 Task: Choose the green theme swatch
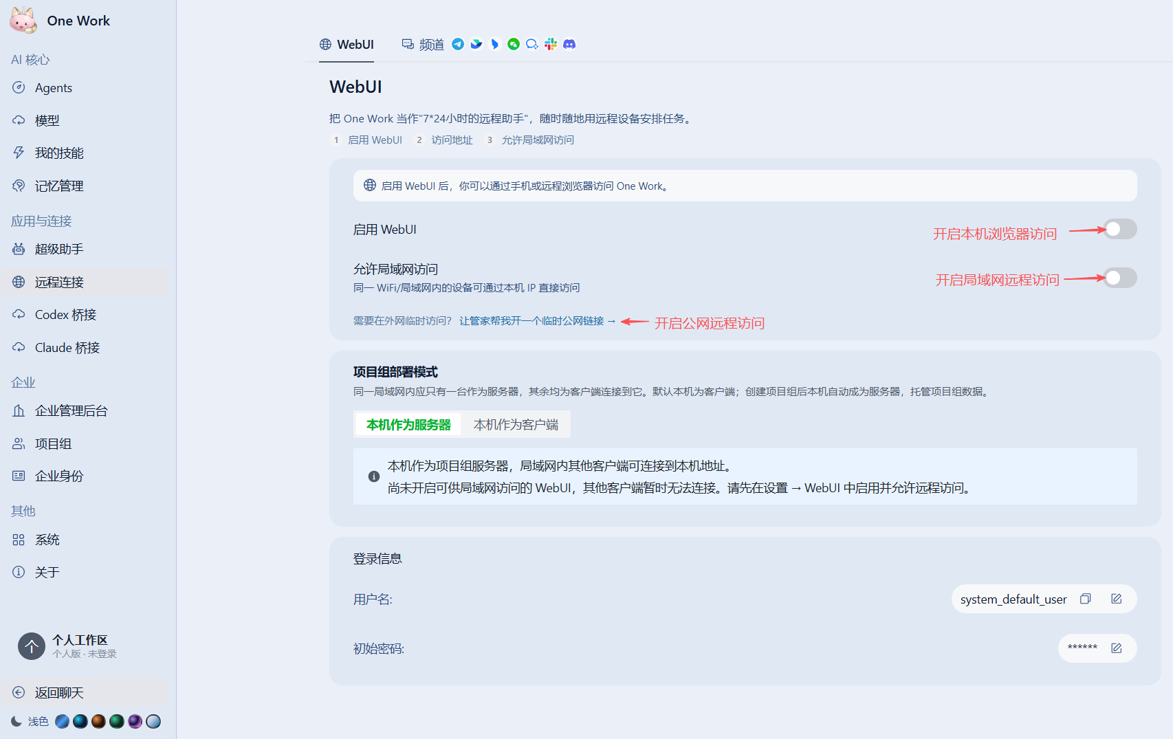point(117,721)
